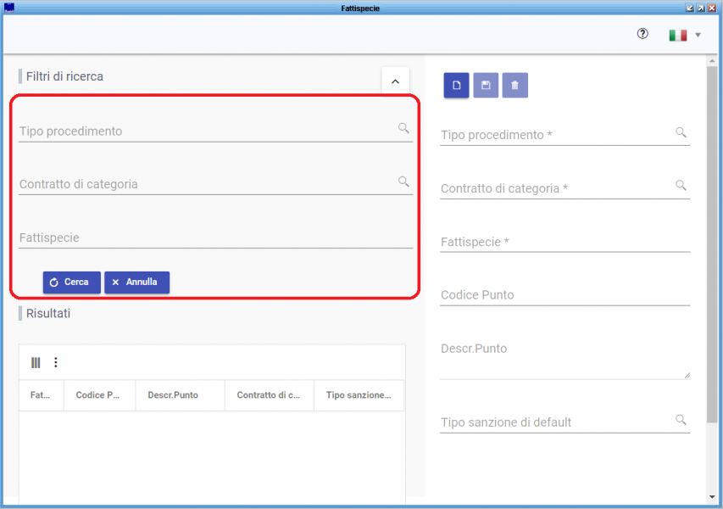Click the application icon in title bar
The height and width of the screenshot is (509, 723).
(x=8, y=8)
